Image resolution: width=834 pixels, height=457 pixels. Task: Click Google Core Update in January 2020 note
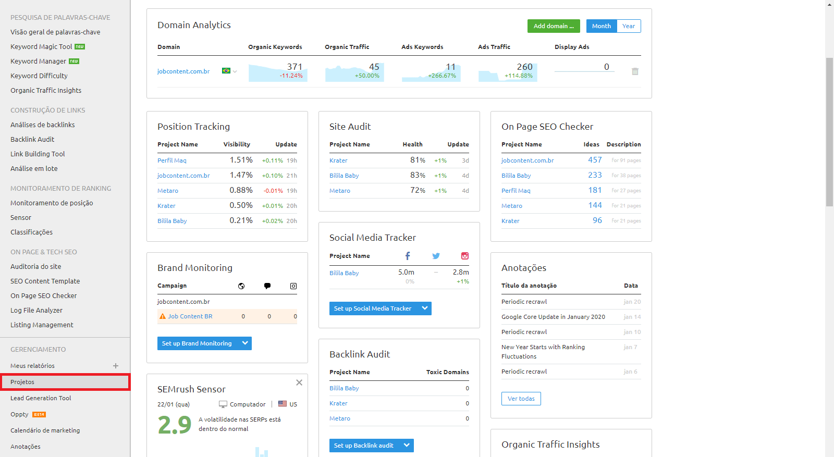point(553,317)
